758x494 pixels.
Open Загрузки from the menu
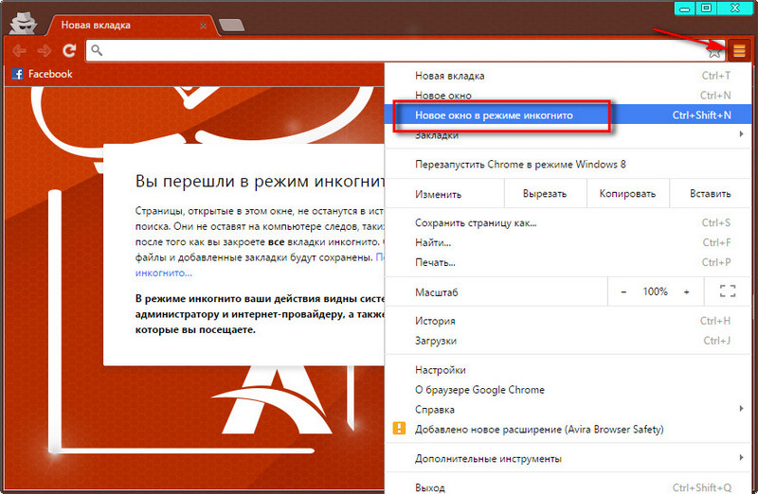[x=568, y=341]
